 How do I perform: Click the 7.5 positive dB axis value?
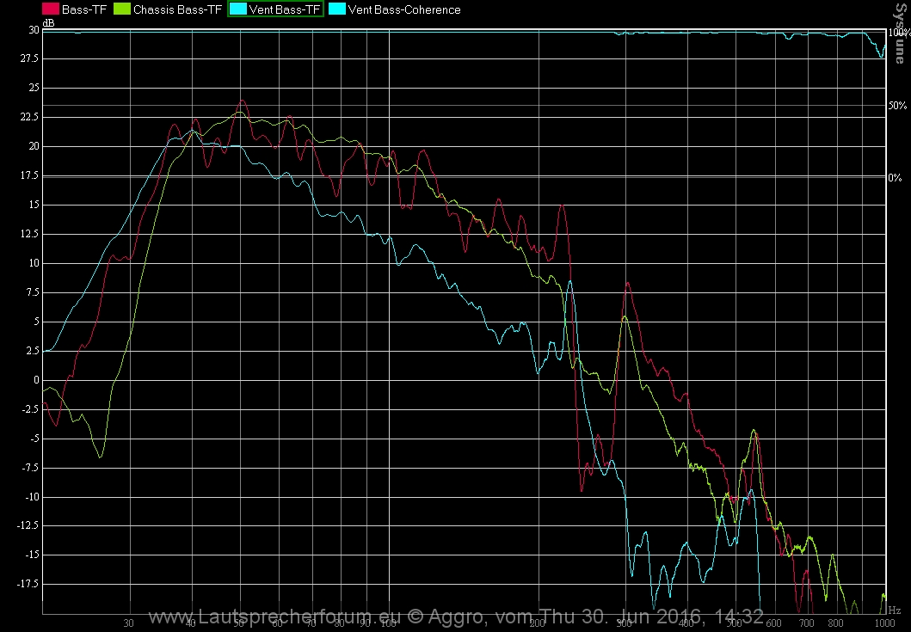(32, 292)
